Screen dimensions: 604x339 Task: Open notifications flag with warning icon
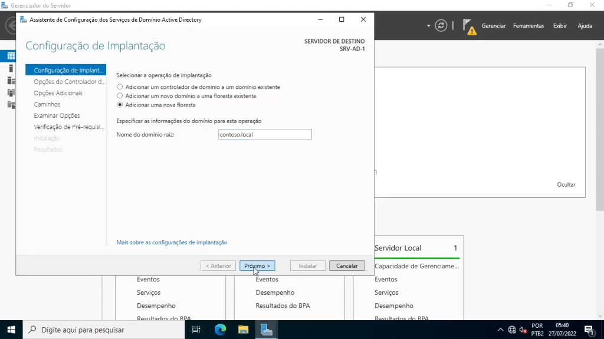469,27
